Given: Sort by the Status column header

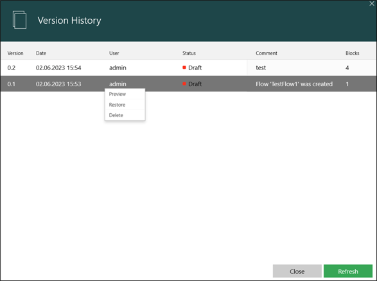Looking at the screenshot, I should [189, 53].
